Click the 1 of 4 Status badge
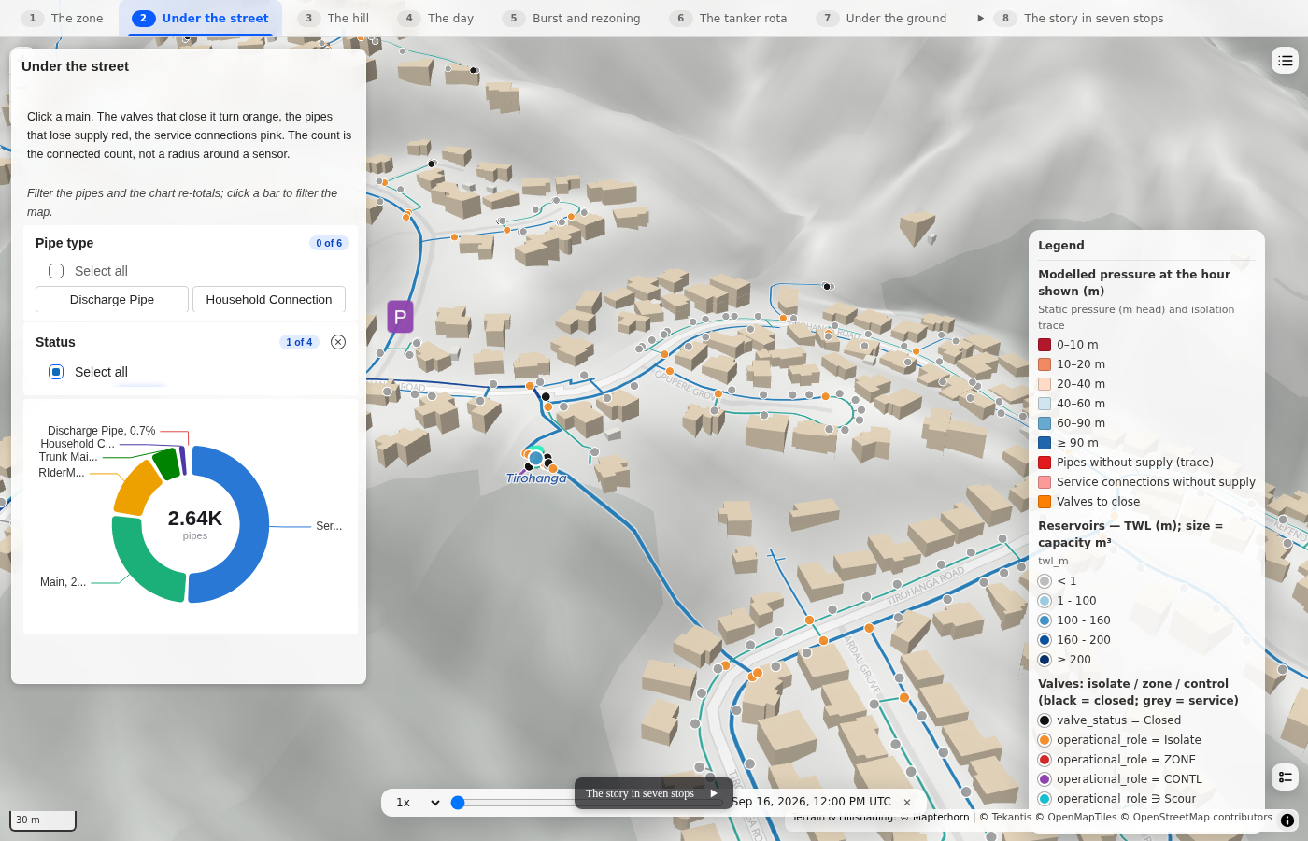Screen dimensions: 1308x841 [x=299, y=342]
